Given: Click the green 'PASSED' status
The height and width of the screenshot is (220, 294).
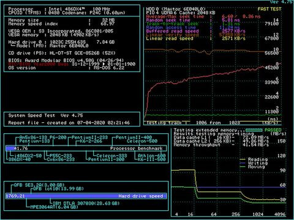Looking at the screenshot, I should (x=273, y=130).
